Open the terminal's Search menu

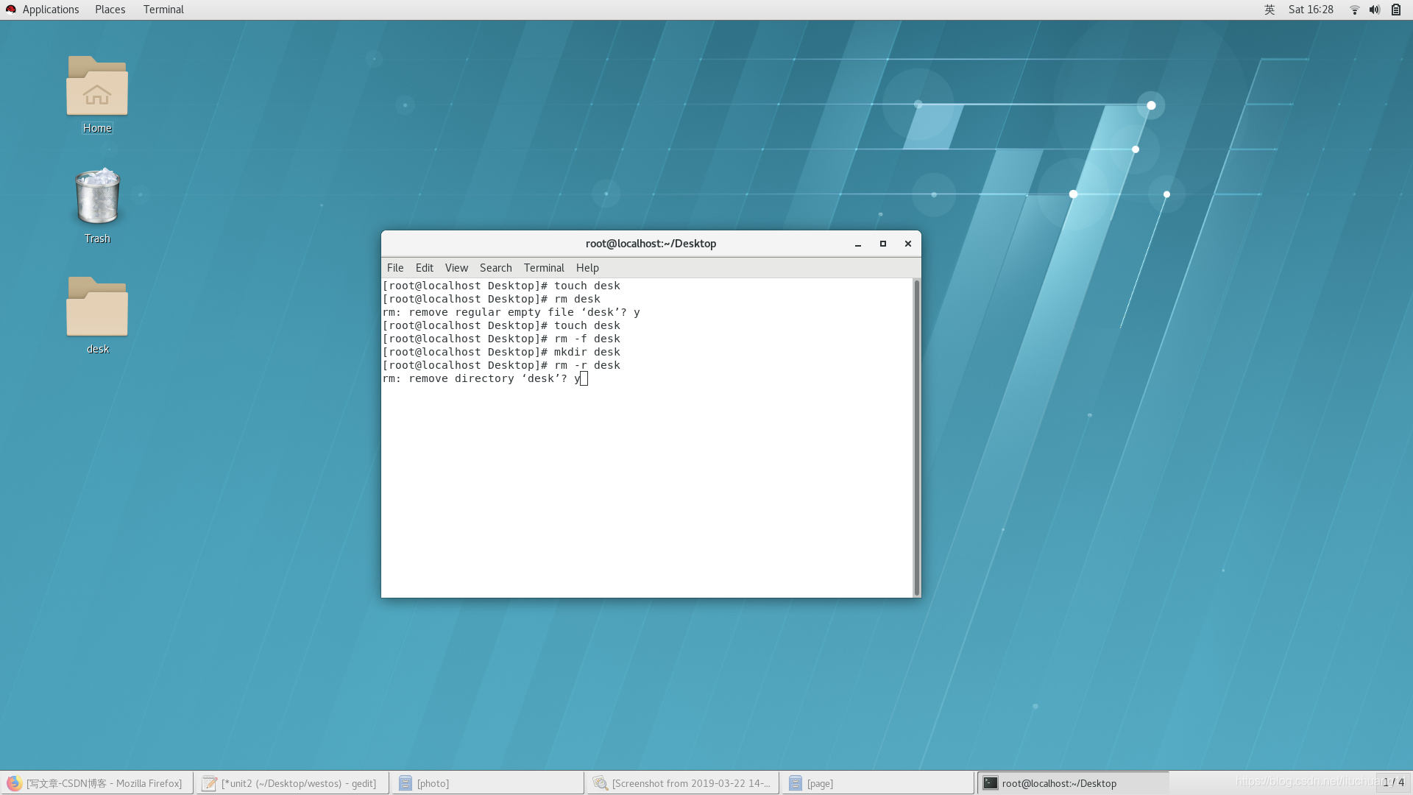click(x=495, y=268)
